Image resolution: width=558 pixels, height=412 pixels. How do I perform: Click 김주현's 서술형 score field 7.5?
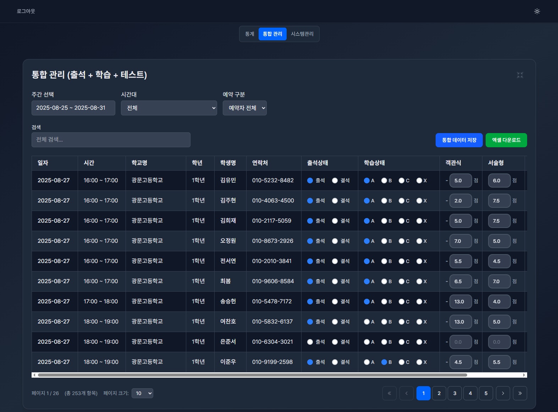coord(499,201)
